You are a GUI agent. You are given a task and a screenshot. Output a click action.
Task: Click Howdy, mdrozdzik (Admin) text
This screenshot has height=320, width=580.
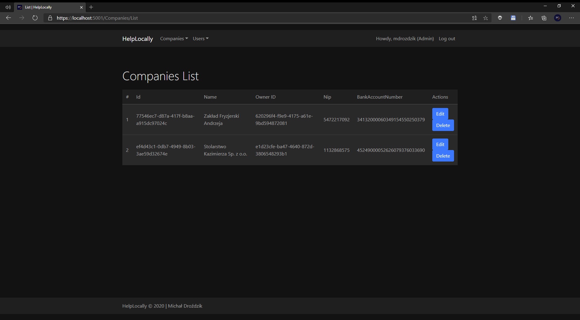click(x=405, y=38)
